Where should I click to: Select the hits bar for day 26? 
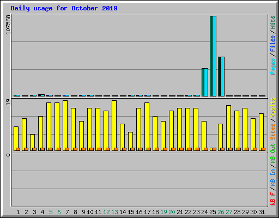[221, 76]
